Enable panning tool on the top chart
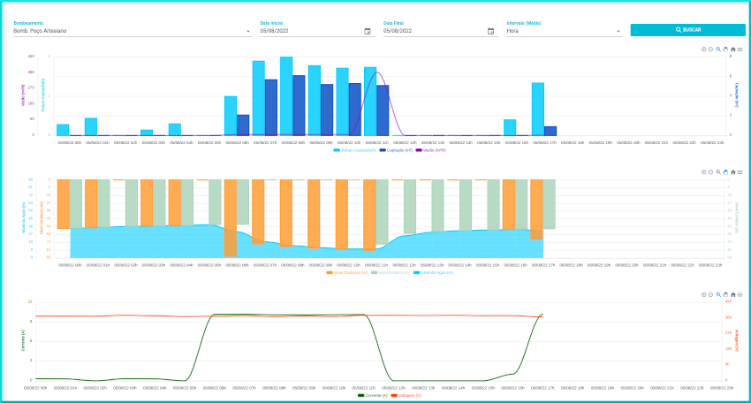Image resolution: width=751 pixels, height=403 pixels. pos(725,49)
